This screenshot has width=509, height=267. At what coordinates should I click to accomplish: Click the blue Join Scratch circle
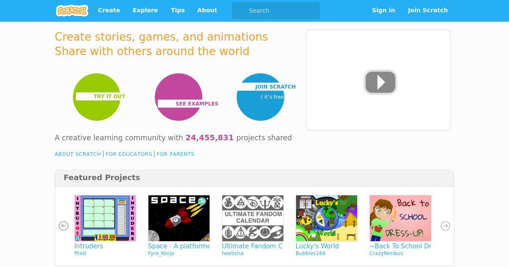[260, 97]
